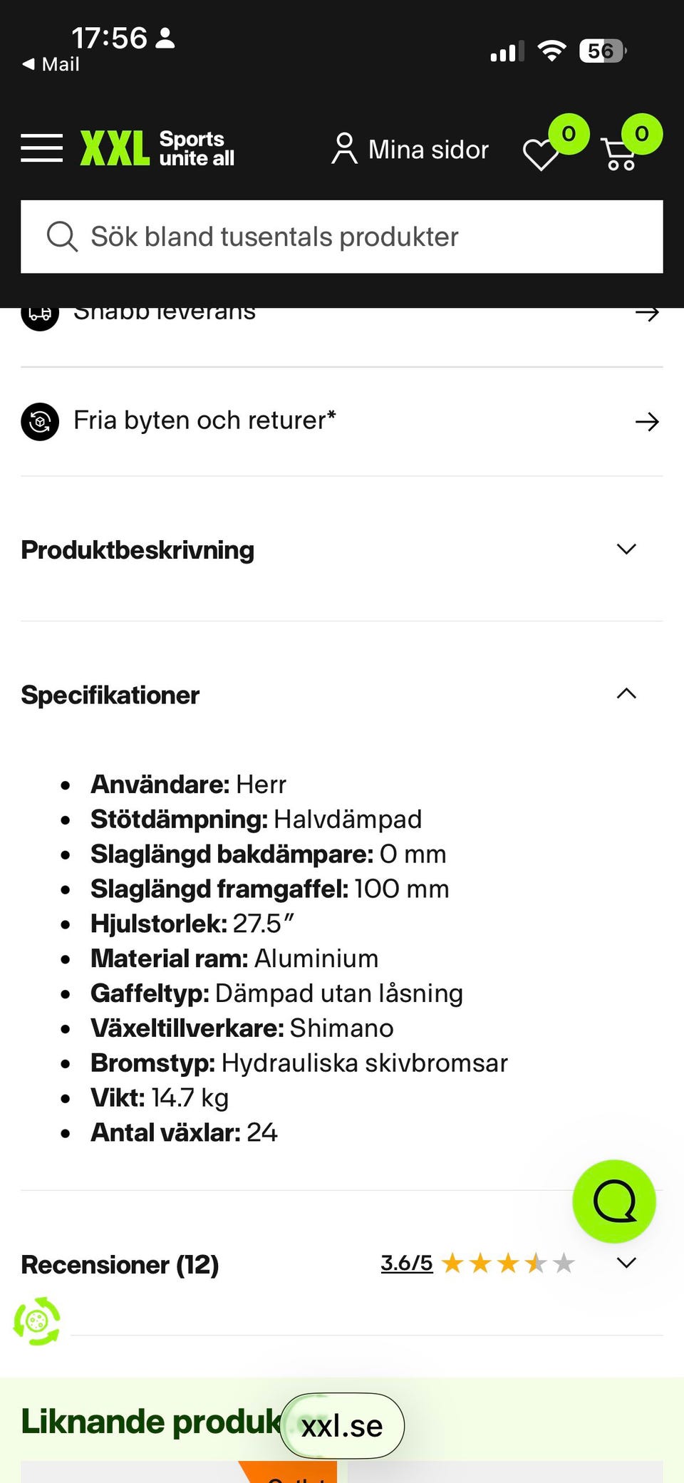Viewport: 684px width, 1483px height.
Task: Expand the Produktbeskrivning section
Action: tap(626, 549)
